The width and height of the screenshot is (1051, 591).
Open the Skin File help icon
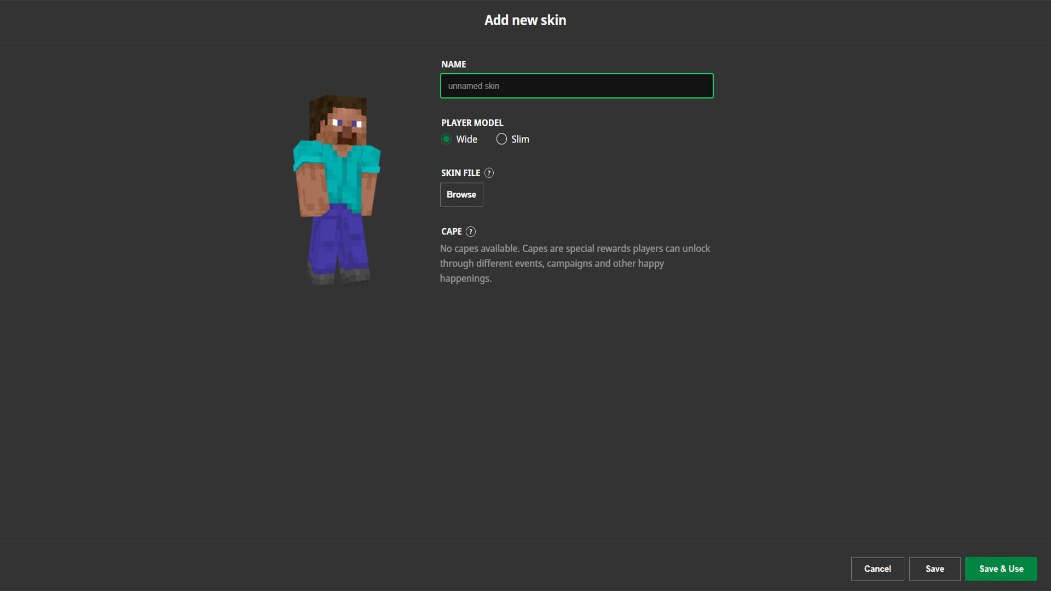489,173
